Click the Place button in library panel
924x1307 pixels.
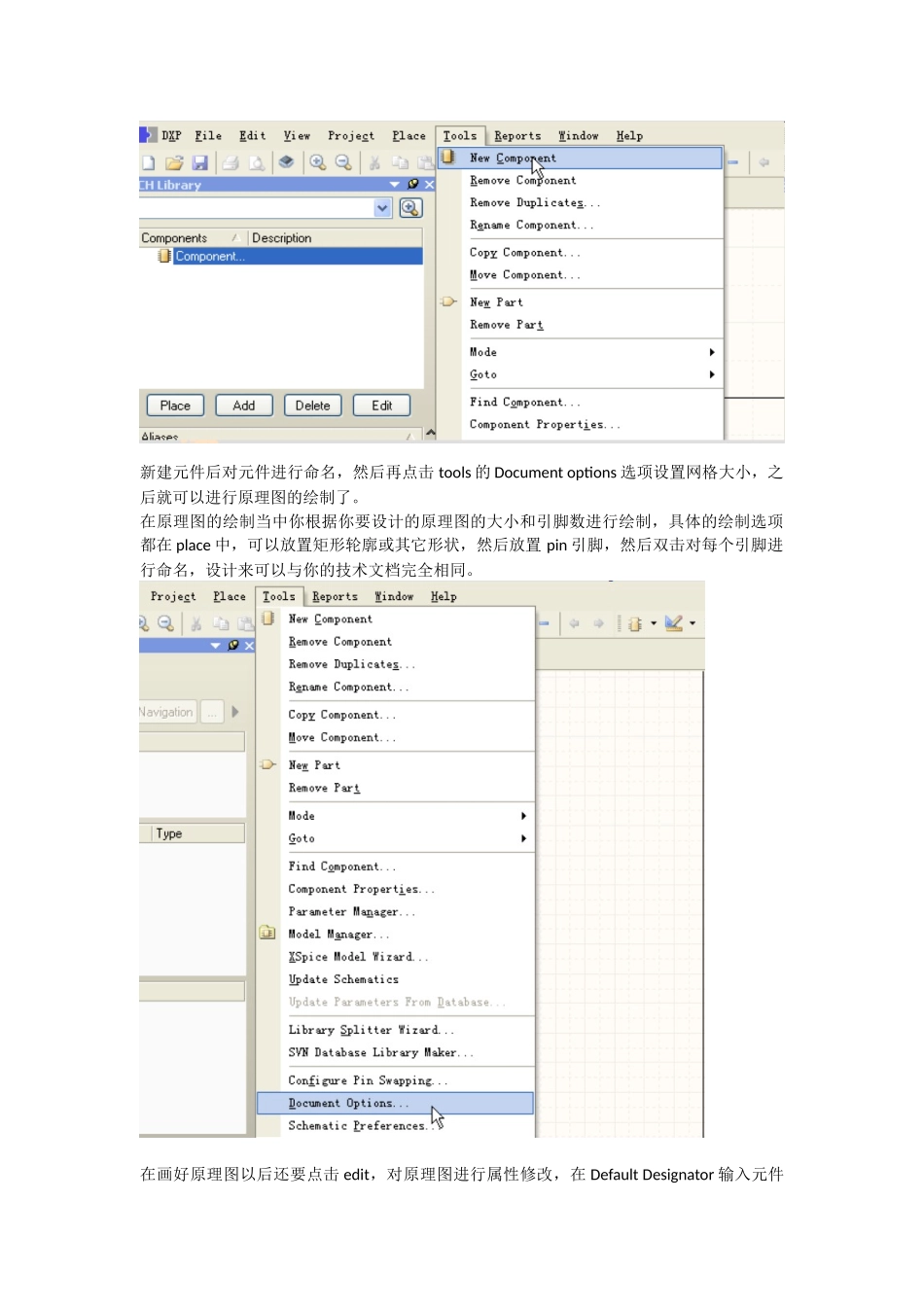click(x=175, y=406)
